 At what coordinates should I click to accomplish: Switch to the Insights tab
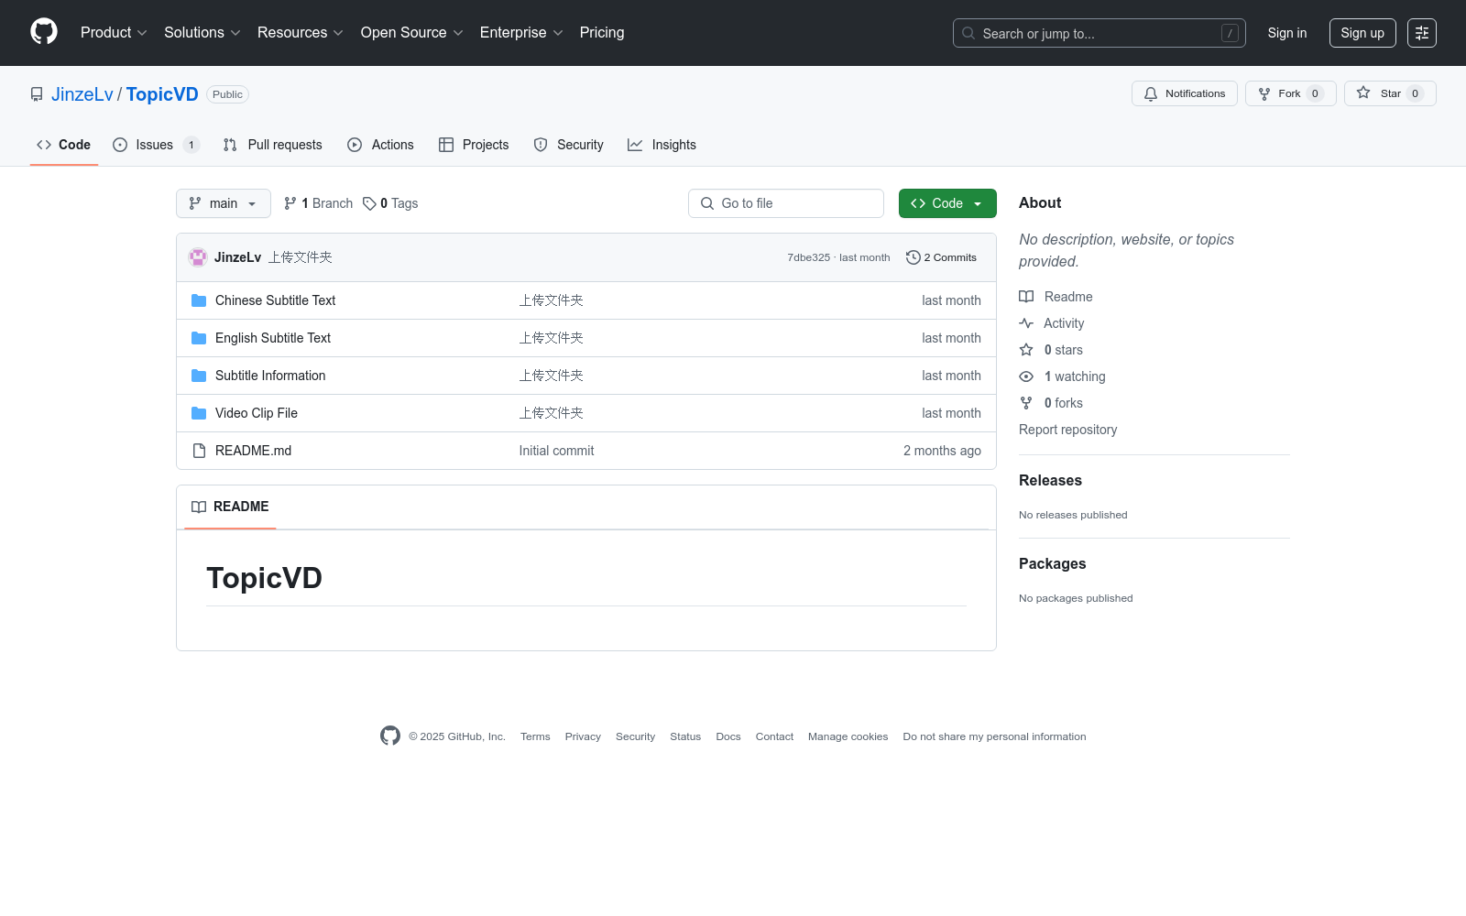point(662,145)
